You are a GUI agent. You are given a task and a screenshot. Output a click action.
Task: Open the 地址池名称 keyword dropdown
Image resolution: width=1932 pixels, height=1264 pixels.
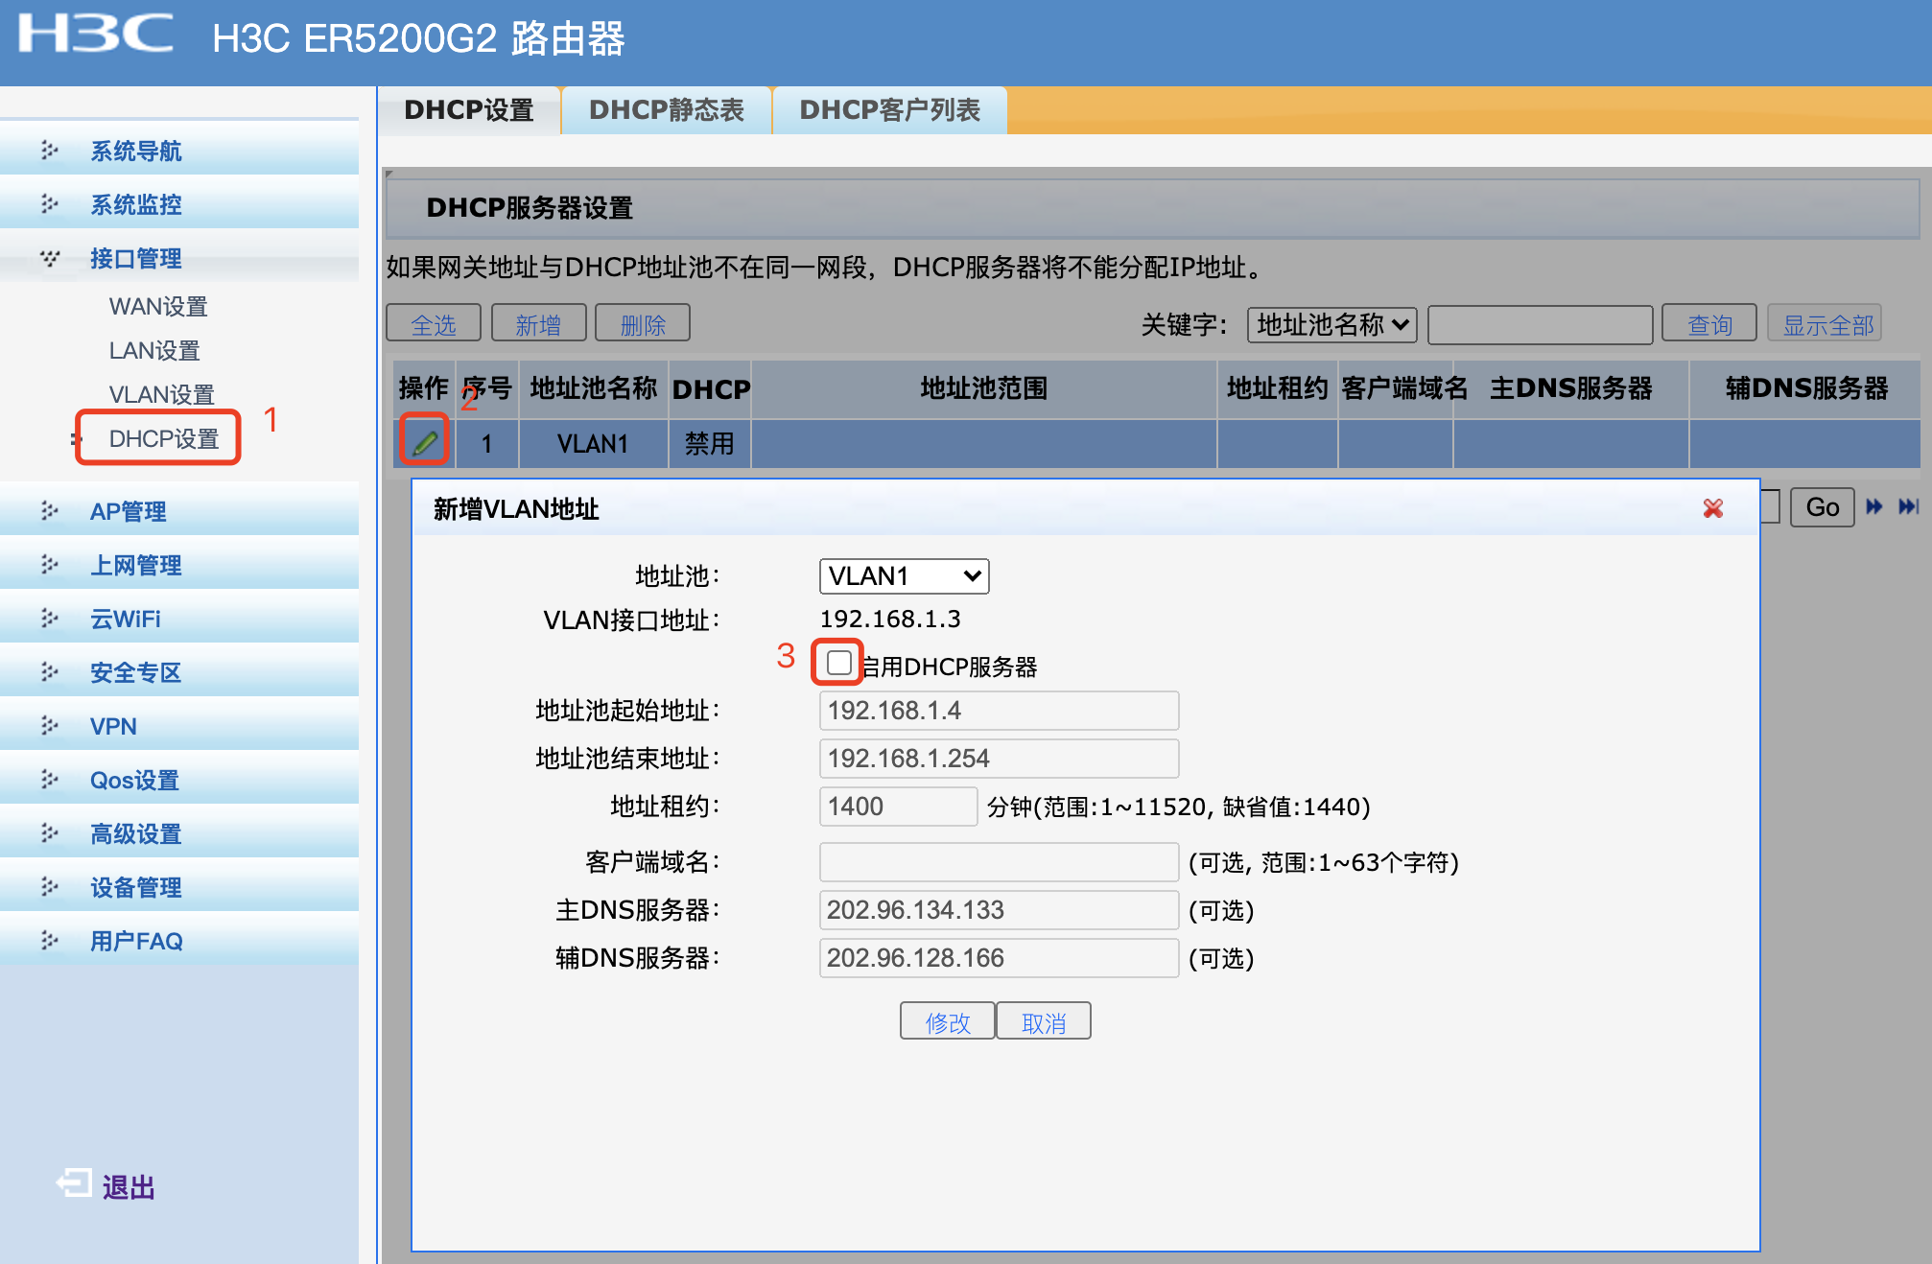click(1331, 324)
